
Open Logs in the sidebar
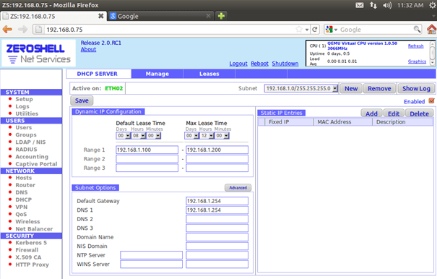point(22,106)
